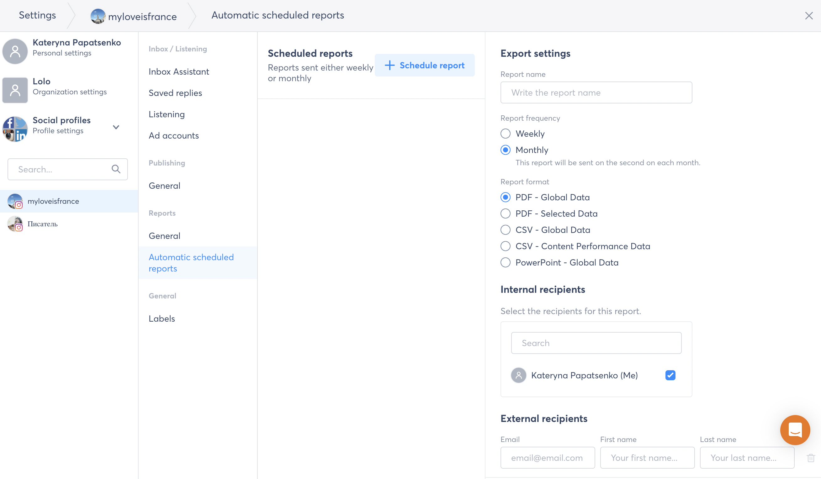Screen dimensions: 821x479
Task: Select PowerPoint Global Data format option
Action: (505, 262)
